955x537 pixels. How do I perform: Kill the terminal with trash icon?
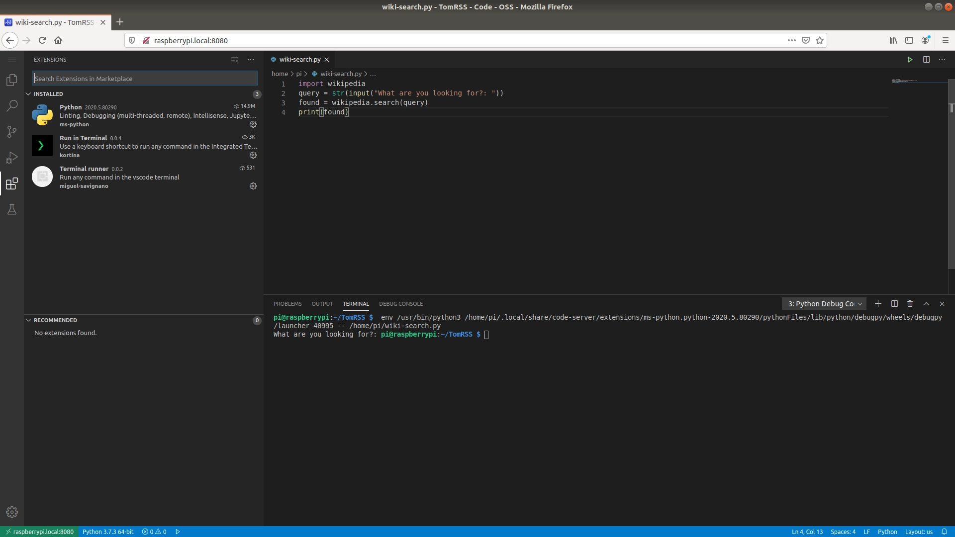910,304
